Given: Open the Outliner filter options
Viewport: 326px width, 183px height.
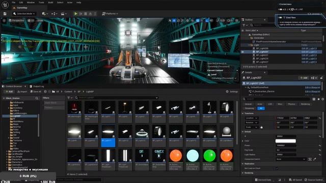Looking at the screenshot, I should pyautogui.click(x=245, y=25).
